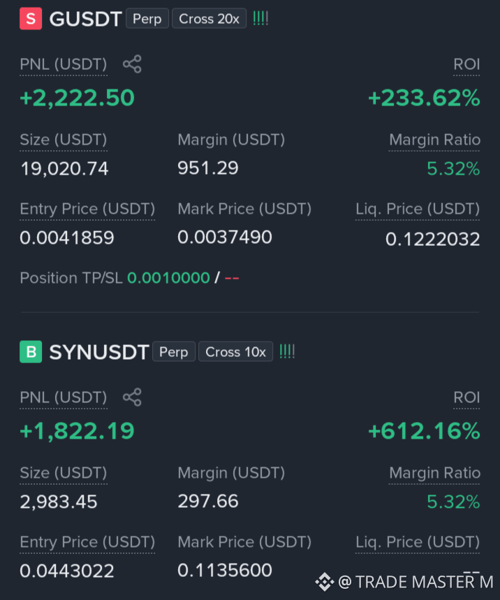500x600 pixels.
Task: Share the GUSDT position PNL
Action: pos(132,64)
